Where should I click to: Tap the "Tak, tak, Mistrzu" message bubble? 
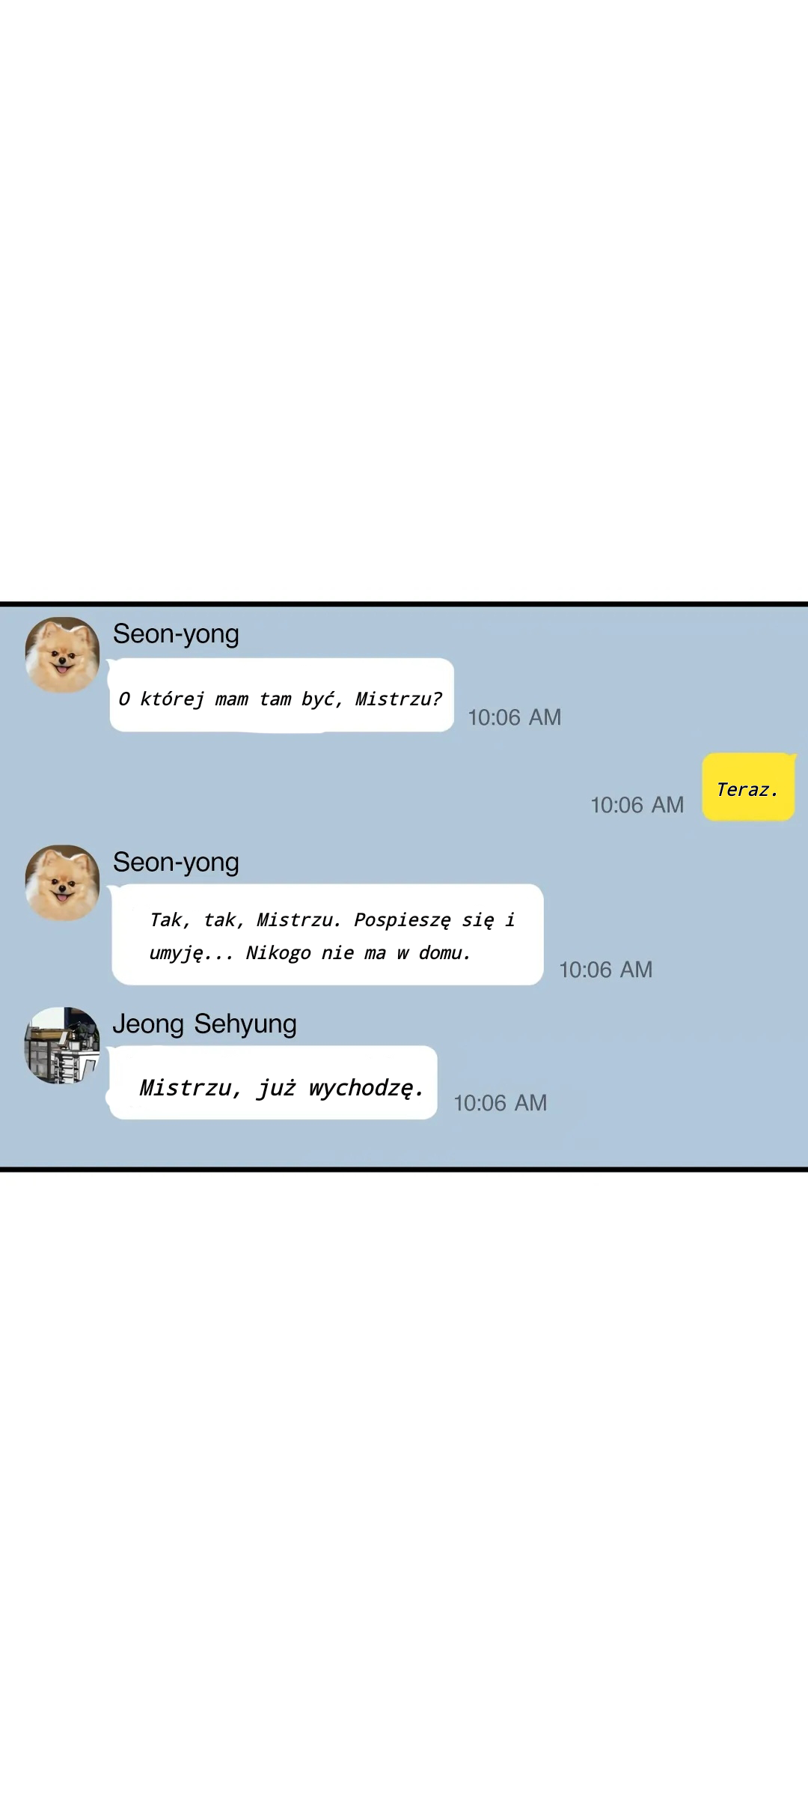pos(327,934)
